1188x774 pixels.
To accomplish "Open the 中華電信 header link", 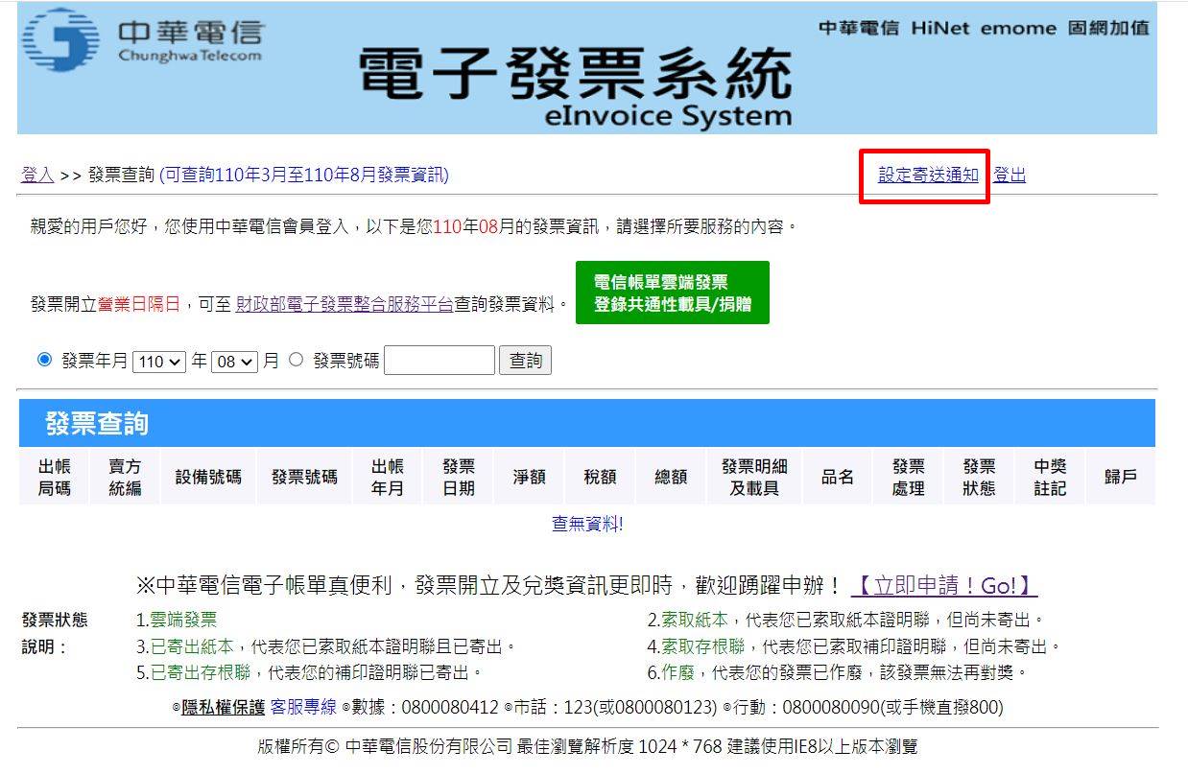I will (858, 28).
